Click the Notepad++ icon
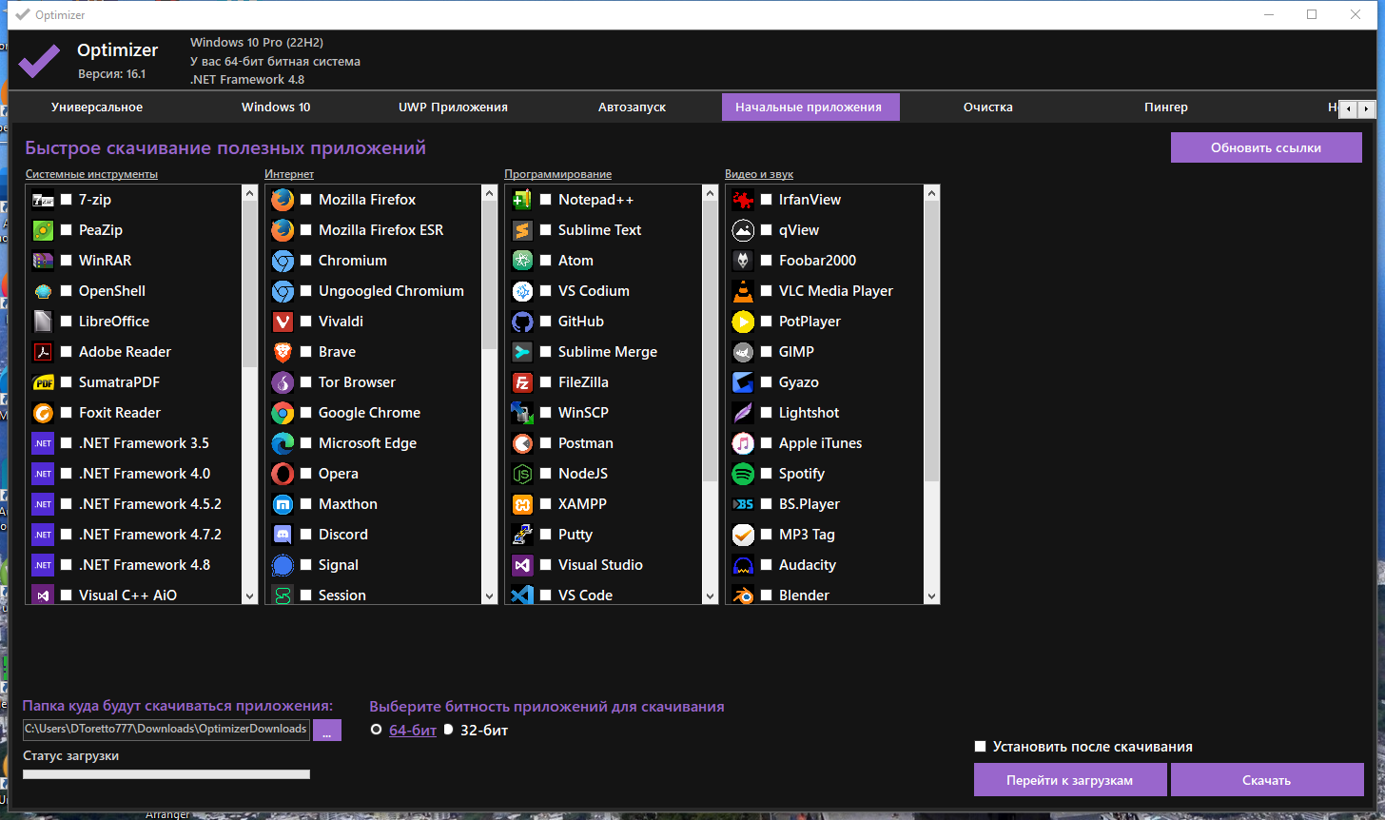This screenshot has height=820, width=1385. (x=522, y=200)
